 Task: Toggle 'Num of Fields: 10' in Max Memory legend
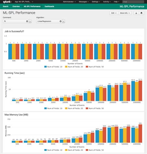[53, 150]
